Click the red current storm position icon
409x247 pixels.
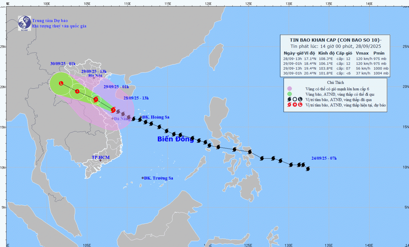pos(113,110)
